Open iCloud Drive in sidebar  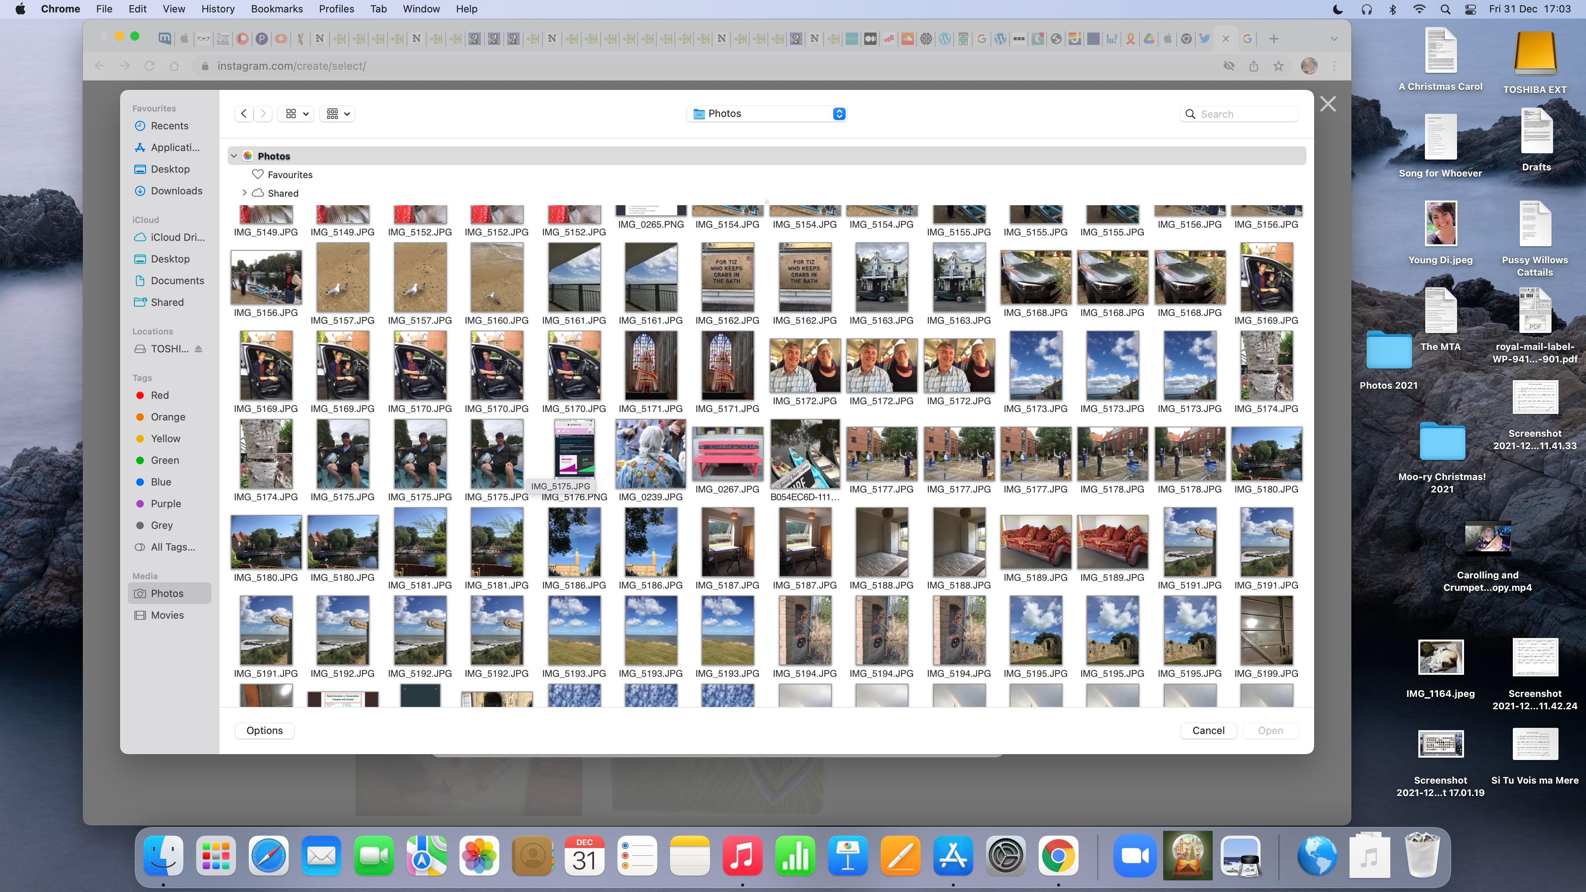point(177,237)
